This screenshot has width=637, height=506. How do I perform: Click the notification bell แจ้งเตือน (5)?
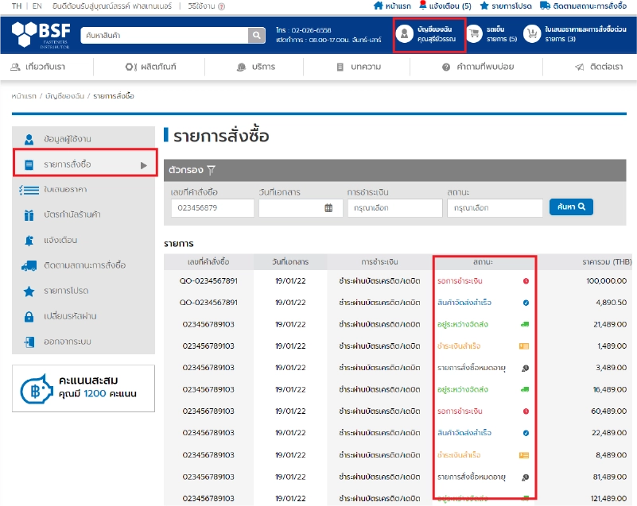pyautogui.click(x=422, y=6)
